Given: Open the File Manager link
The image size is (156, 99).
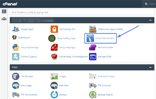Looking at the screenshot, I should tap(27, 76).
